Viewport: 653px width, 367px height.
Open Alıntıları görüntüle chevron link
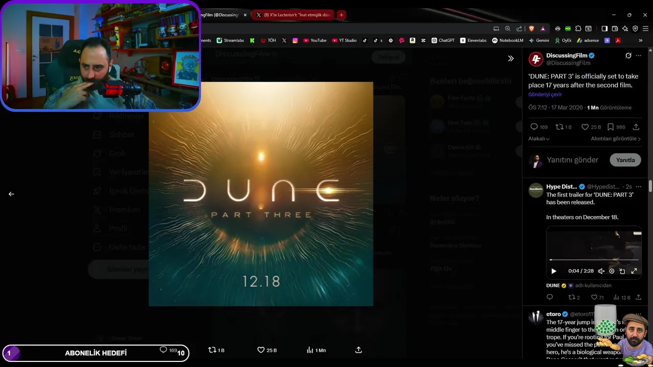click(616, 139)
